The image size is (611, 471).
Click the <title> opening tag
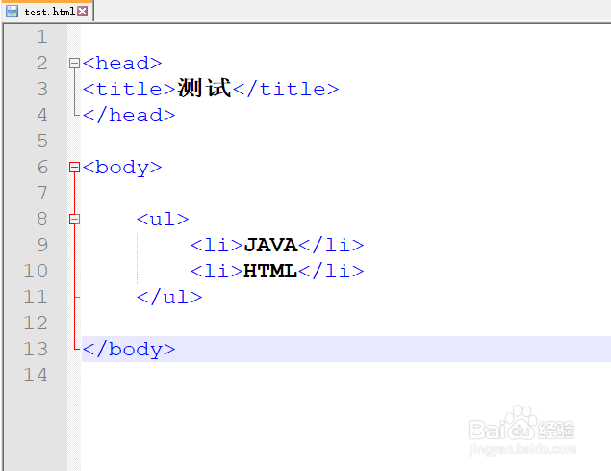129,90
